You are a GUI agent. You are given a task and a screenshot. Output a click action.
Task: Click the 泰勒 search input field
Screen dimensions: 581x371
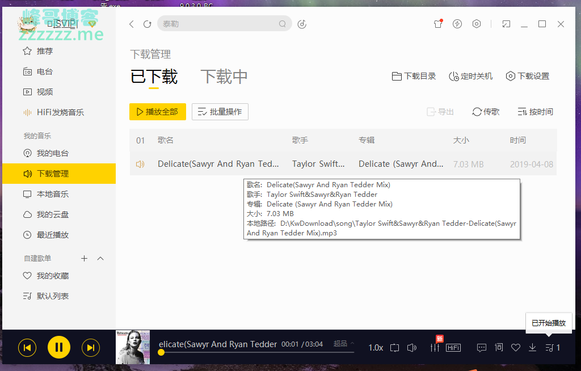pyautogui.click(x=218, y=24)
